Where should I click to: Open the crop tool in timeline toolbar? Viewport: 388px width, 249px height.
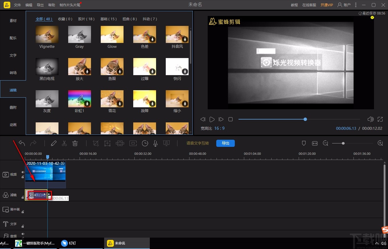tap(96, 143)
